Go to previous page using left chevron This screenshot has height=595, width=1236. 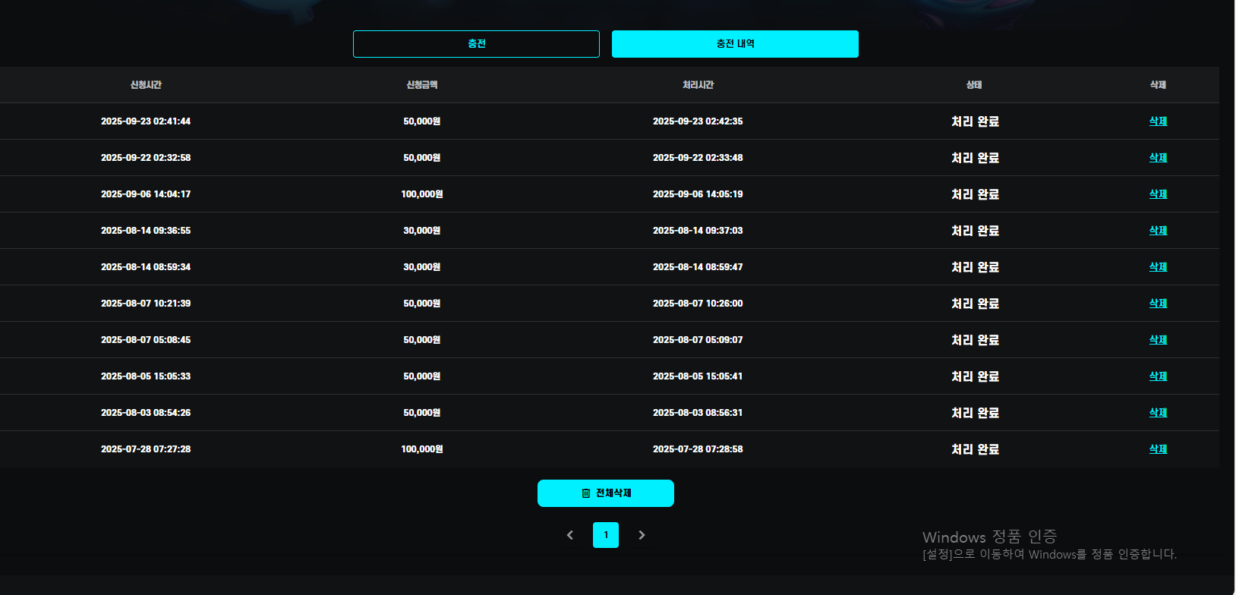point(570,535)
